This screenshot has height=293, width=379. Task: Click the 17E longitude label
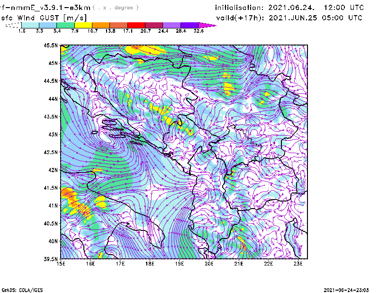(120, 264)
